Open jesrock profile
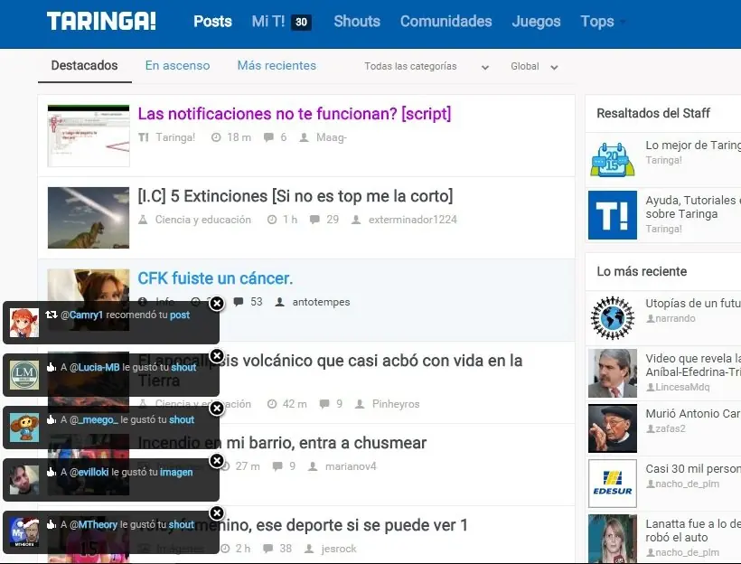Image resolution: width=741 pixels, height=564 pixels. [x=339, y=549]
